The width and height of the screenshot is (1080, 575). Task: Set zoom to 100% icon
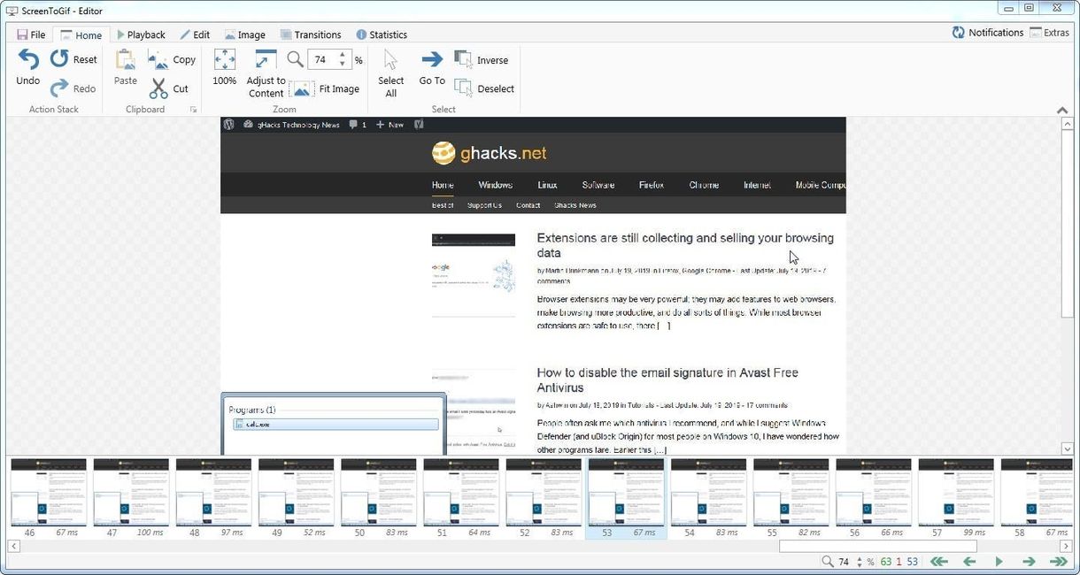pos(225,59)
